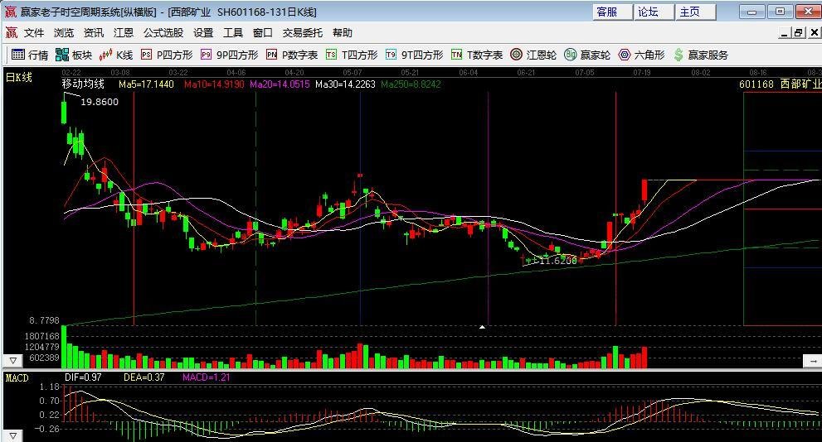The image size is (822, 442).
Task: Open the P四方形 tool
Action: click(x=167, y=55)
